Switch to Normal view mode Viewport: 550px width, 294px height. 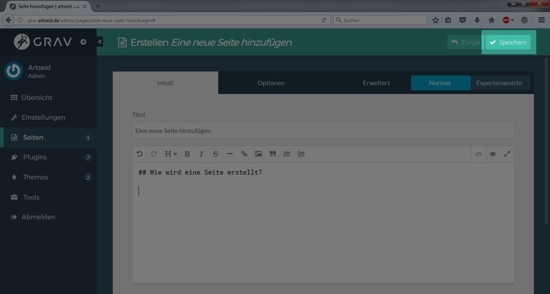point(440,83)
